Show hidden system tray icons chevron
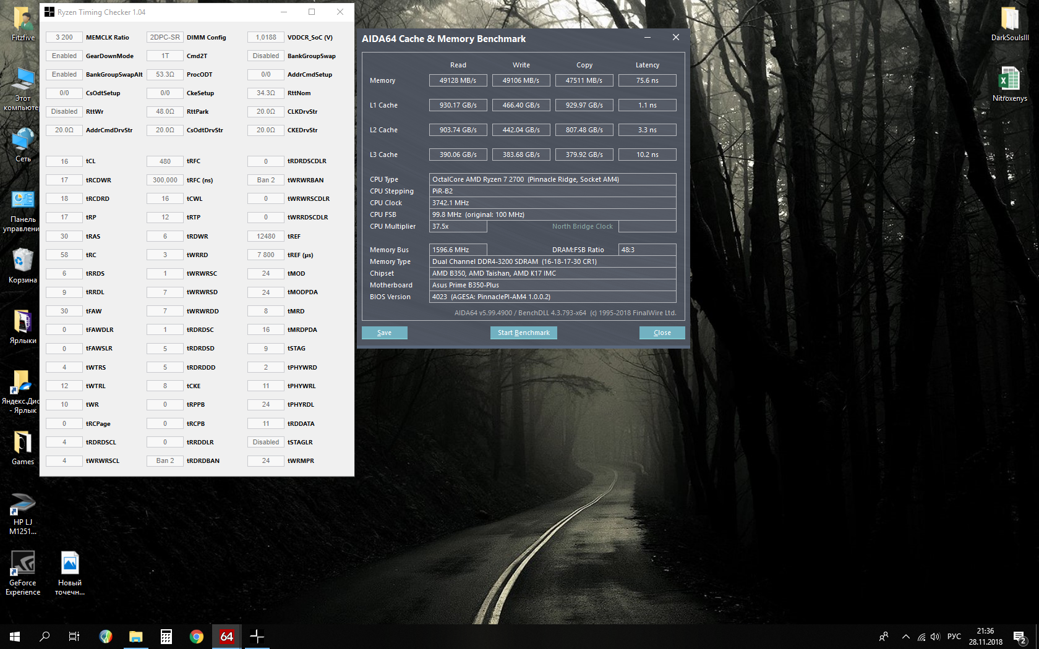 pos(906,637)
